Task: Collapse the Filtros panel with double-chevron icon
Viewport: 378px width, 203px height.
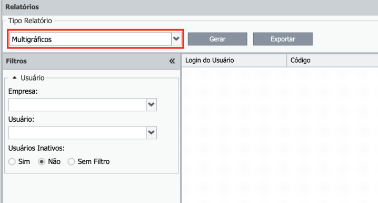Action: point(172,61)
